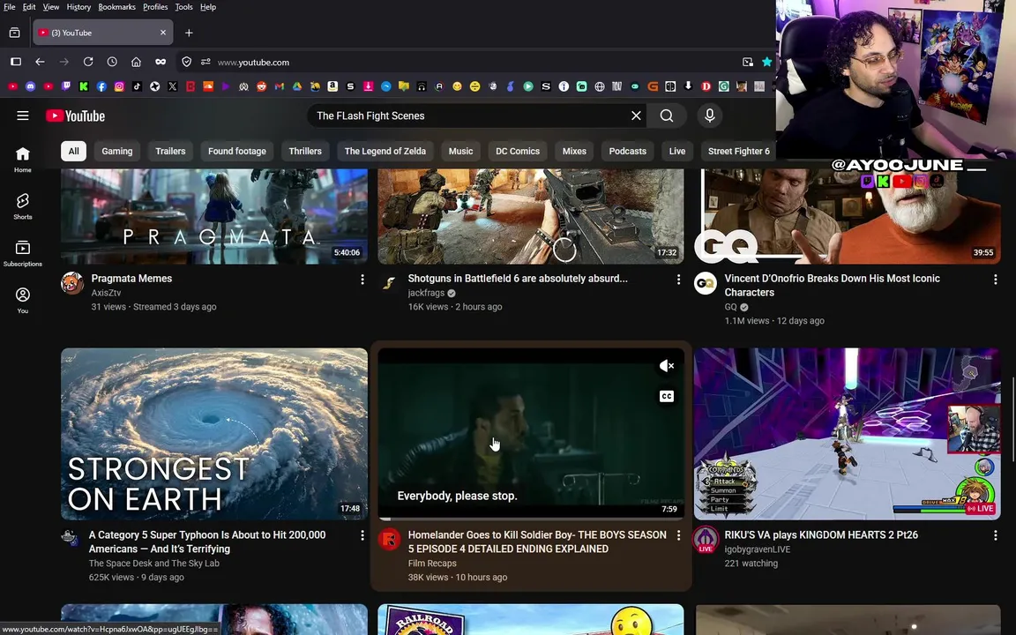Screen dimensions: 1016x635
Task: Open Subscriptions in the sidebar
Action: 23,253
